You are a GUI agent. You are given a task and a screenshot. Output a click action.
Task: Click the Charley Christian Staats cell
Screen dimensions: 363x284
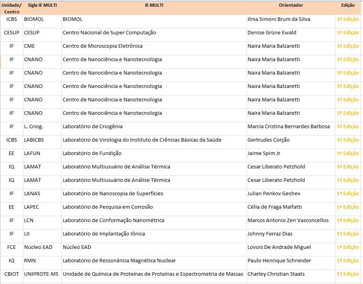(291, 274)
